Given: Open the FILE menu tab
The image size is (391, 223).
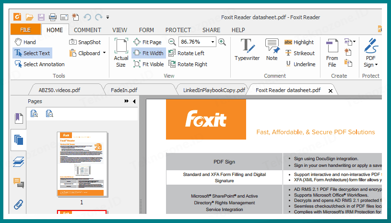Looking at the screenshot, I should (25, 30).
